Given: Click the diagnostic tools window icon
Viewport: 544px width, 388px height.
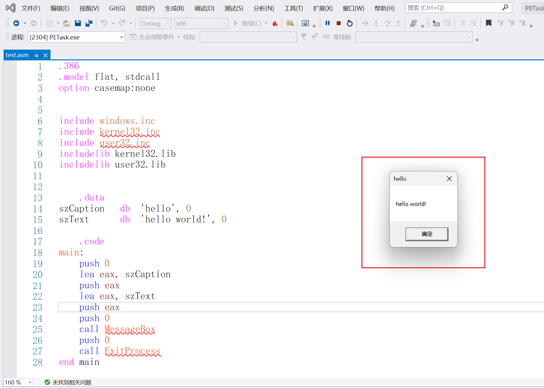Looking at the screenshot, I should click(305, 23).
